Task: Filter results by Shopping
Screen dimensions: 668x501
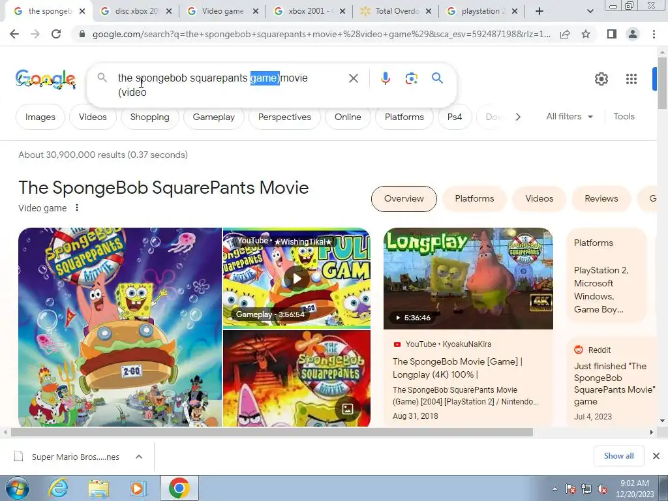Action: (x=149, y=117)
